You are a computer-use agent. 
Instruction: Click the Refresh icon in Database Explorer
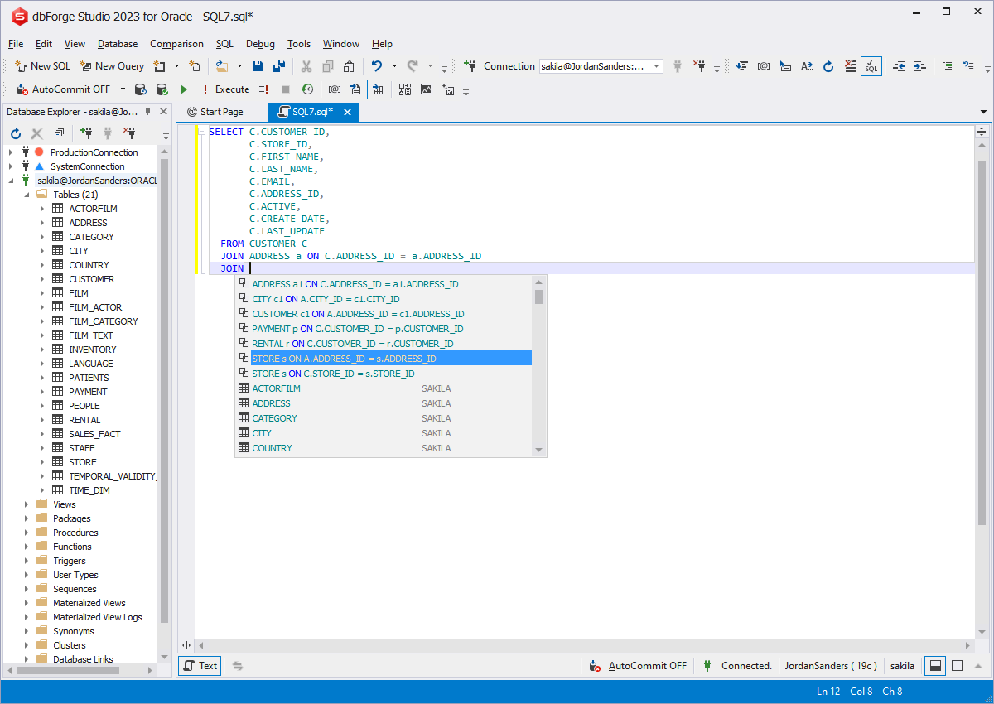(15, 133)
